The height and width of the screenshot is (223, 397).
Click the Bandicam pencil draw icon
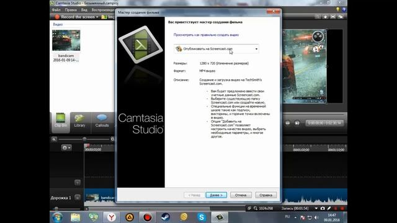329,208
